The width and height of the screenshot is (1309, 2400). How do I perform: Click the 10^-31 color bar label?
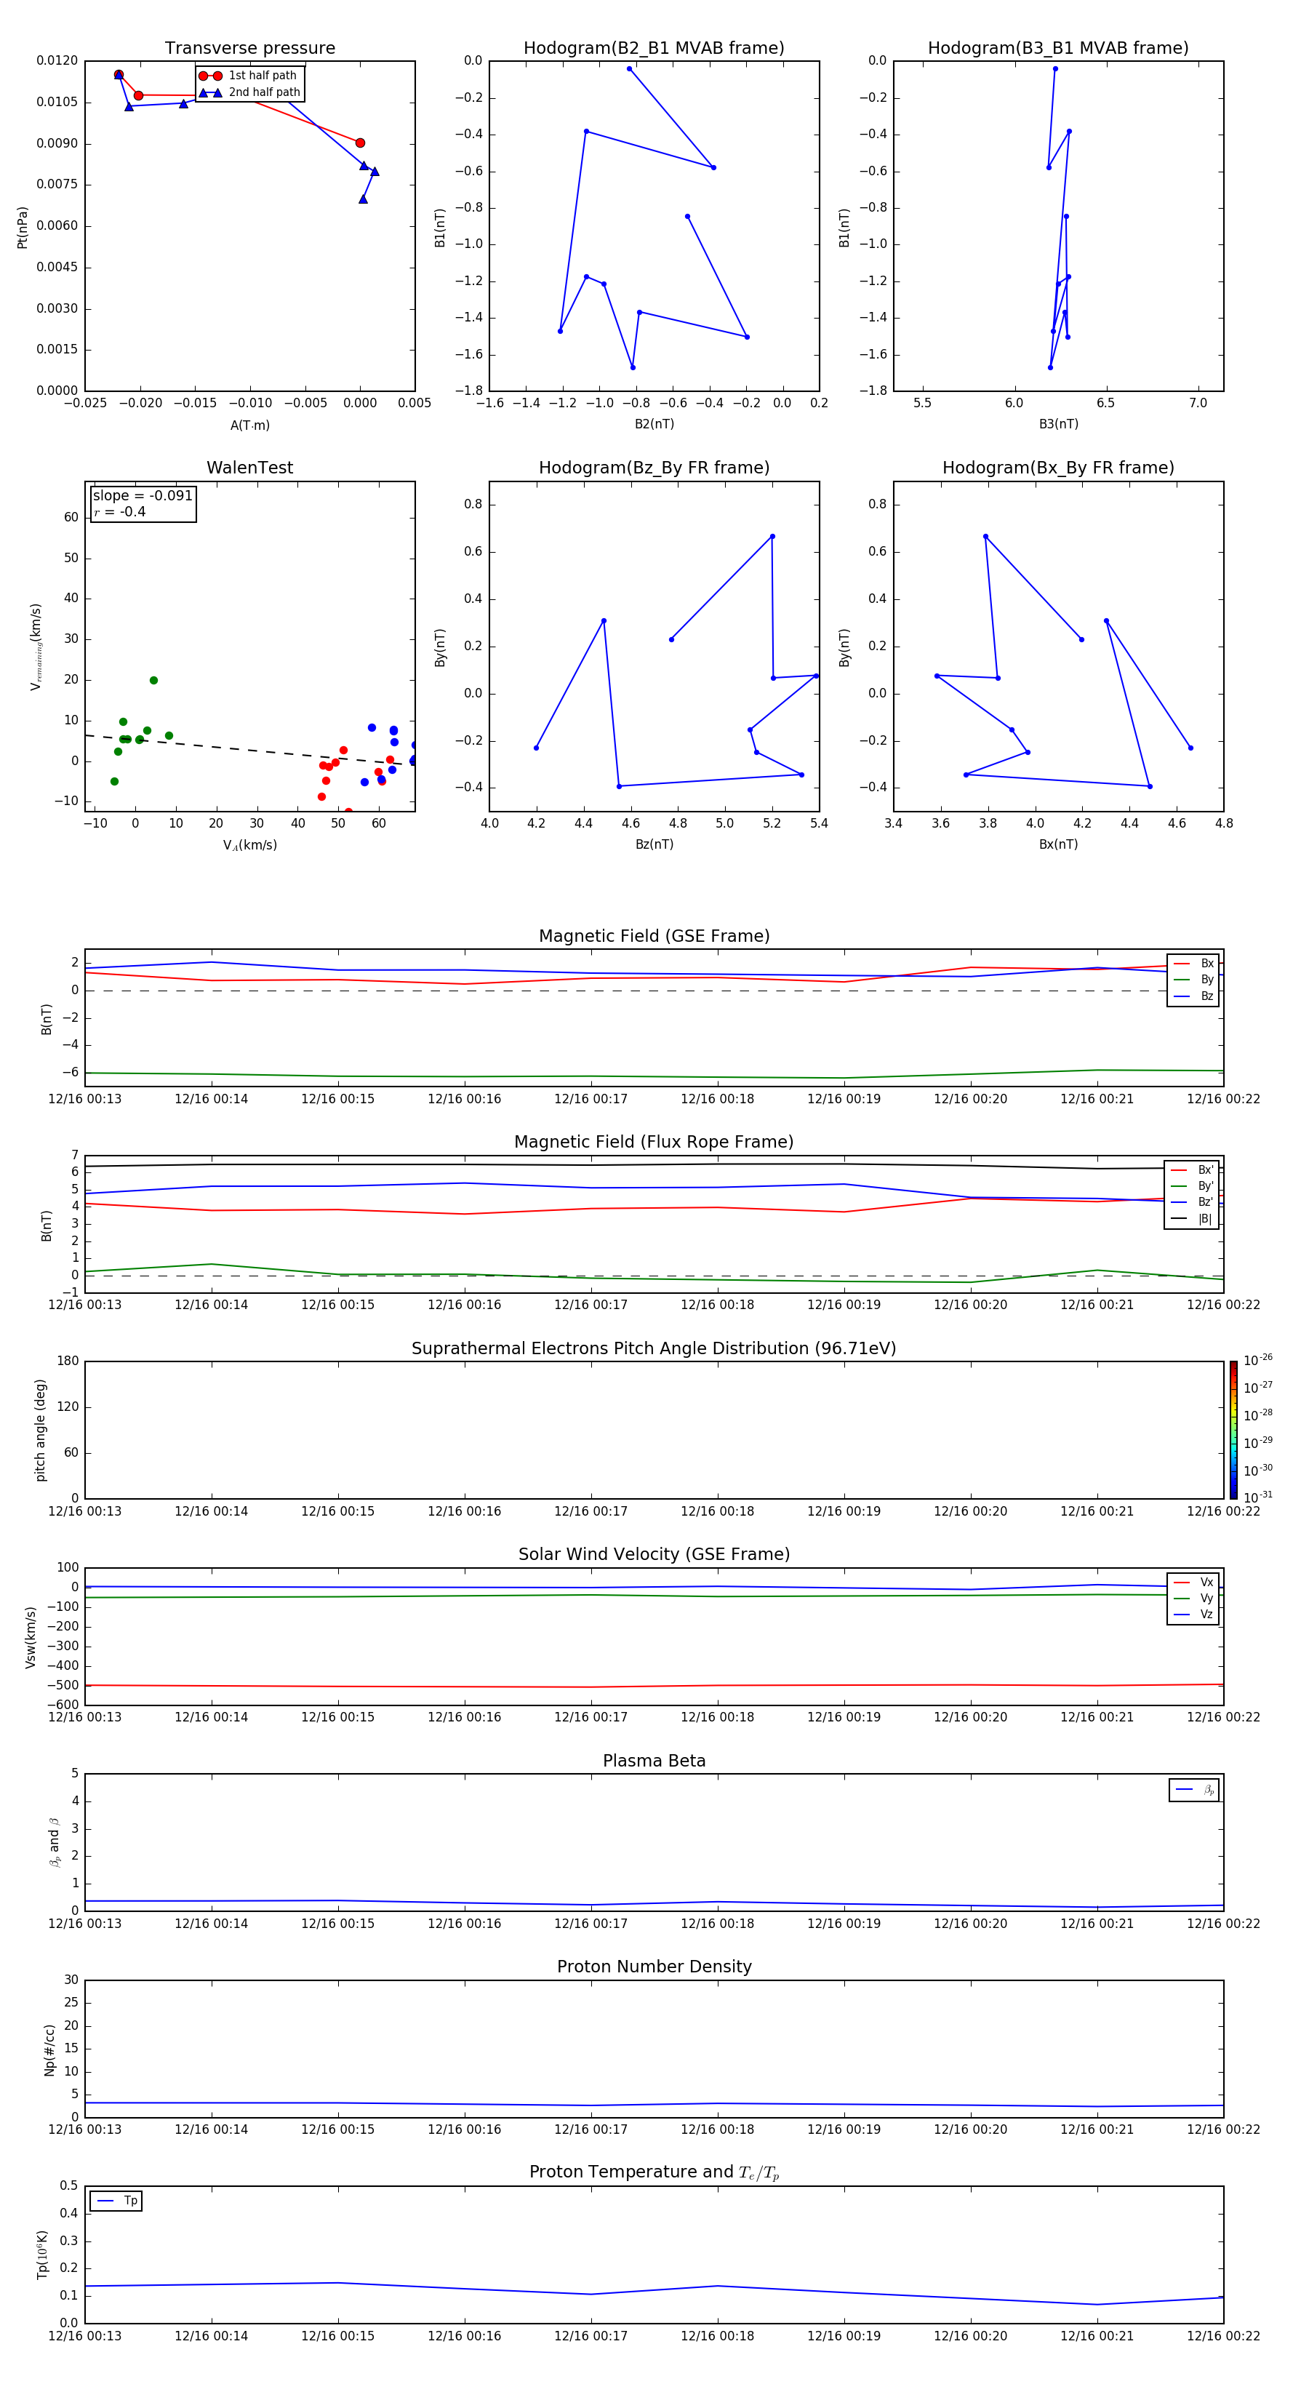tap(1258, 1497)
